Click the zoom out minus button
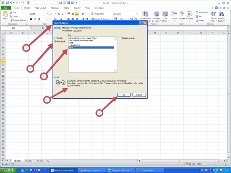This screenshot has height=173, width=231. (205, 164)
